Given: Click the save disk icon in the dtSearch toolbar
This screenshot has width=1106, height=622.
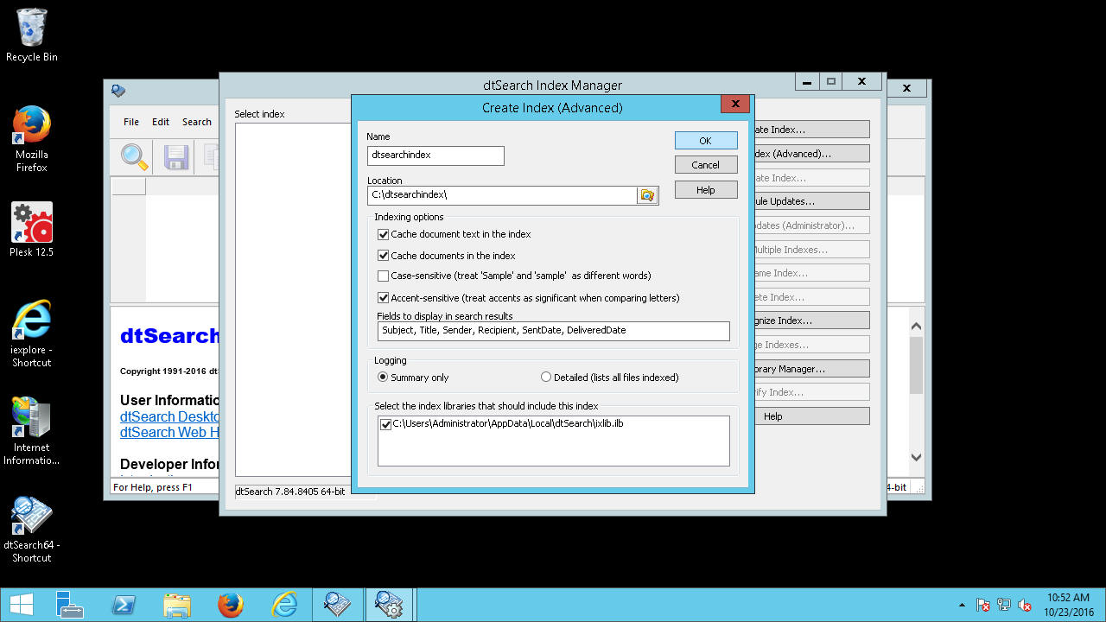Looking at the screenshot, I should pyautogui.click(x=176, y=156).
